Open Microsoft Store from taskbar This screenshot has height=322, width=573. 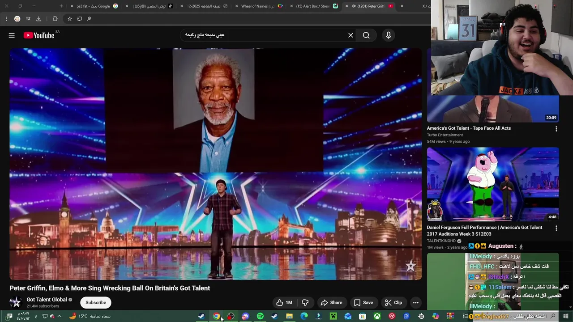(363, 316)
